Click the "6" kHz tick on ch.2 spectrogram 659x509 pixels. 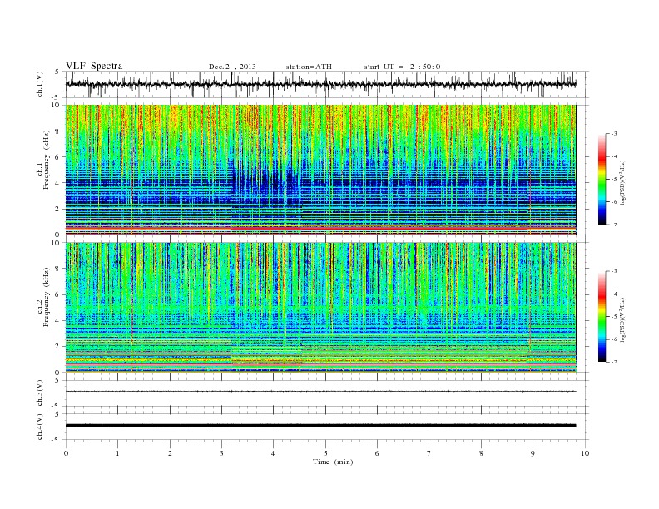[58, 294]
